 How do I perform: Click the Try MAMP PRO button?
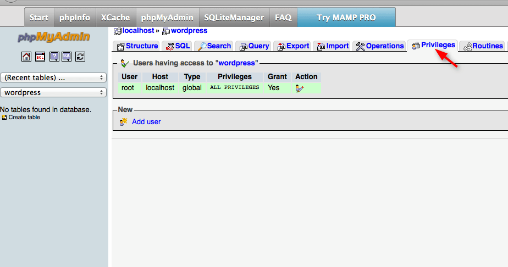point(346,18)
